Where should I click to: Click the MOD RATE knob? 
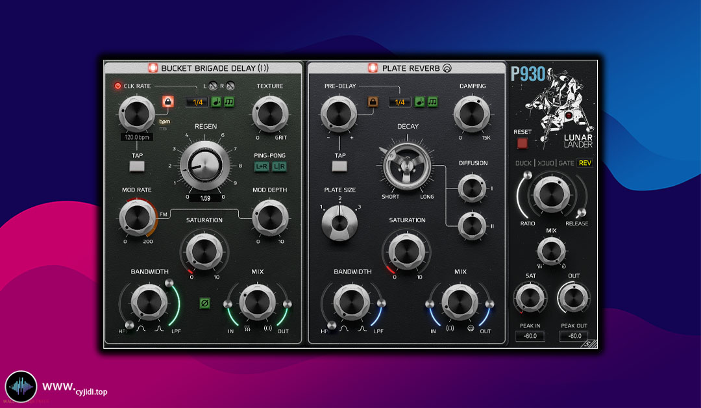click(137, 218)
